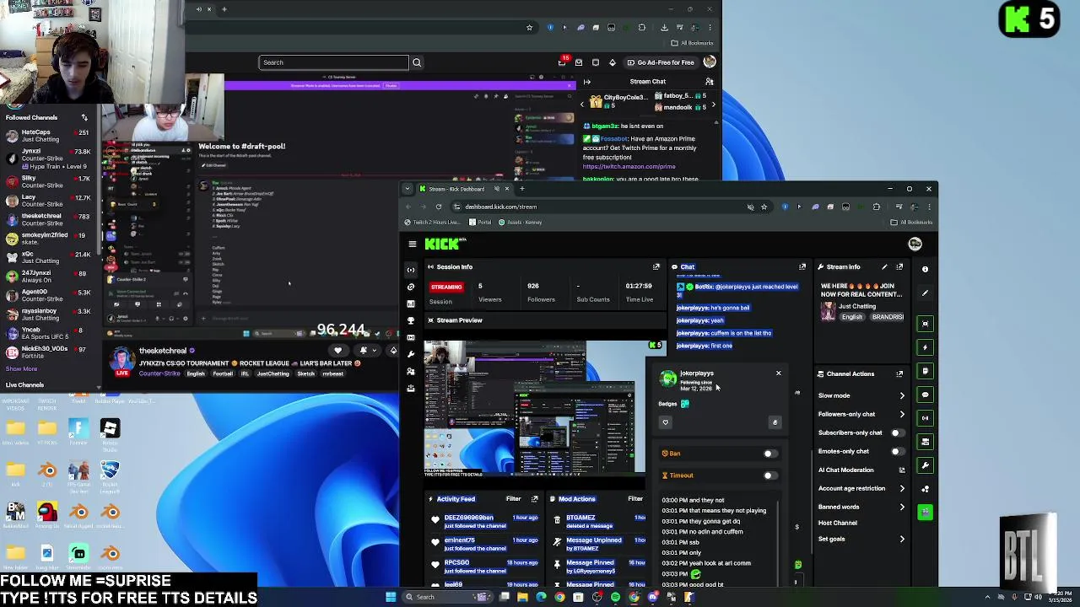Image resolution: width=1080 pixels, height=607 pixels.
Task: Click the heart follow button for thesketchreal
Action: coord(337,351)
